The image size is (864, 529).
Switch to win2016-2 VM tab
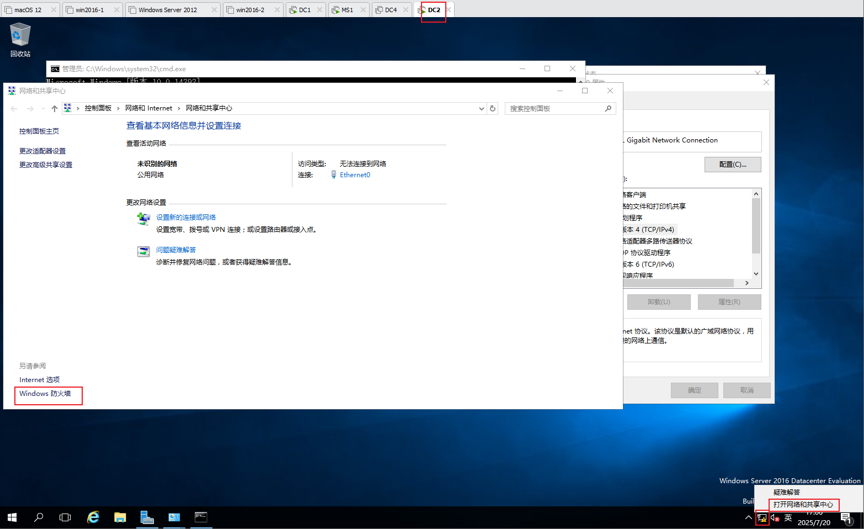coord(253,10)
